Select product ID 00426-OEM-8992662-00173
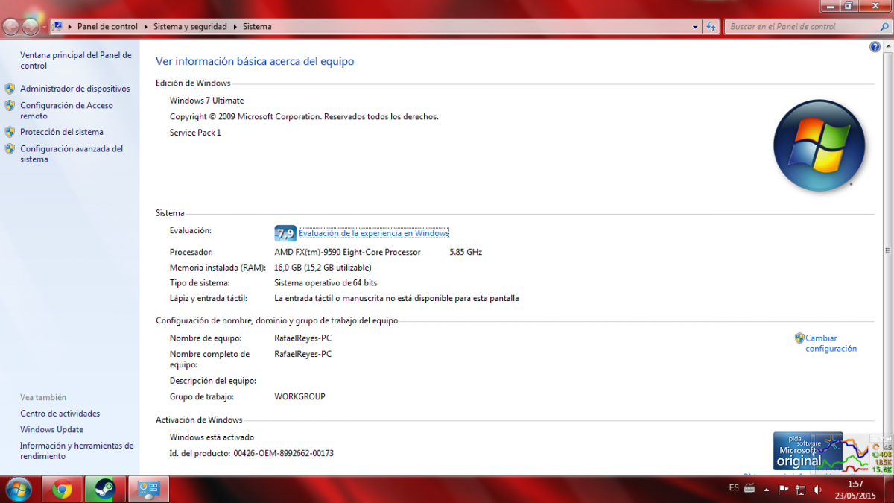Viewport: 894px width, 503px height. coord(283,453)
